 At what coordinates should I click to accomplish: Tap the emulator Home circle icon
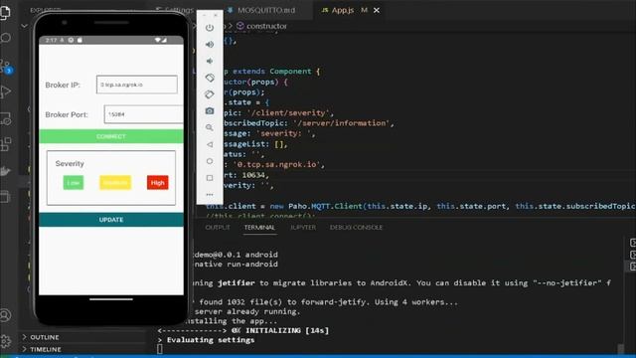[210, 161]
